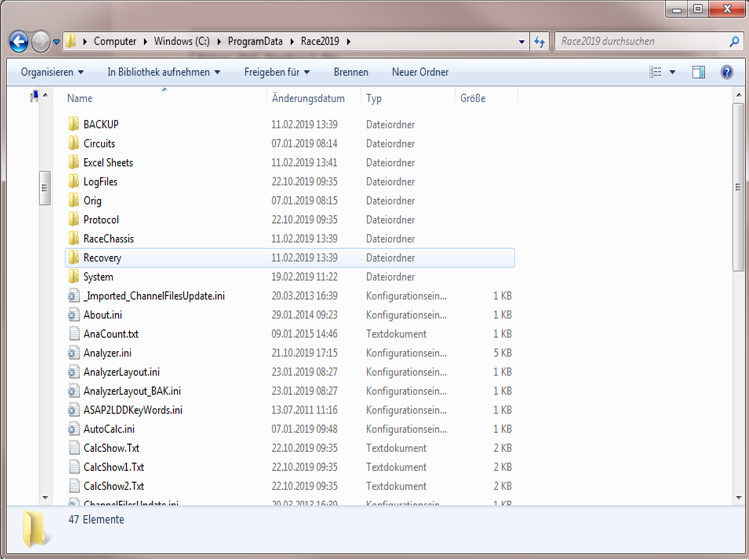The width and height of the screenshot is (749, 560).
Task: Click the blue Back navigation arrow
Action: [x=19, y=42]
